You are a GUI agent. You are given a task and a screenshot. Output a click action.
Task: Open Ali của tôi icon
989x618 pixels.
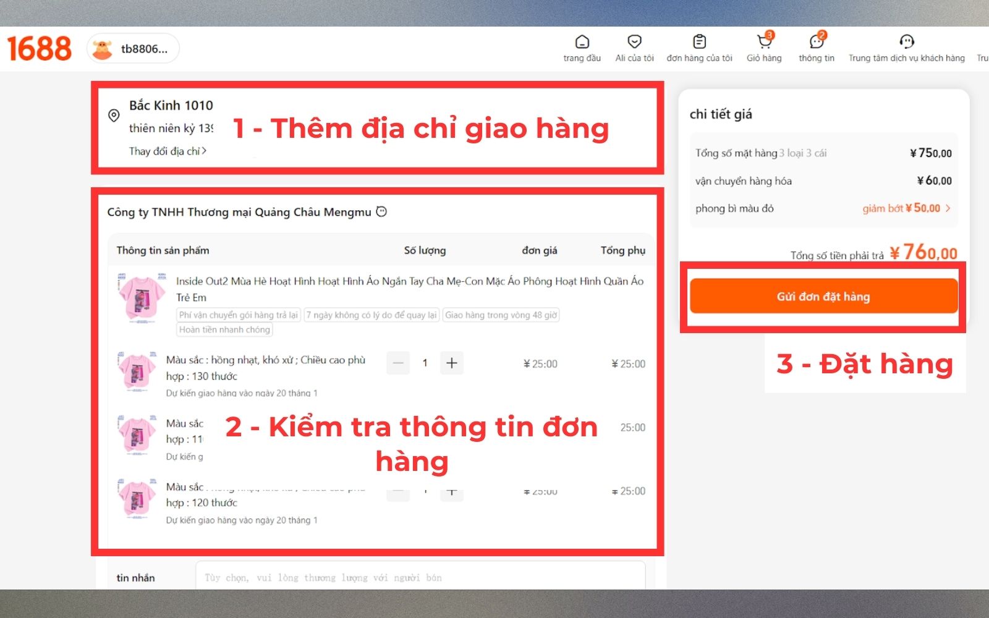634,42
